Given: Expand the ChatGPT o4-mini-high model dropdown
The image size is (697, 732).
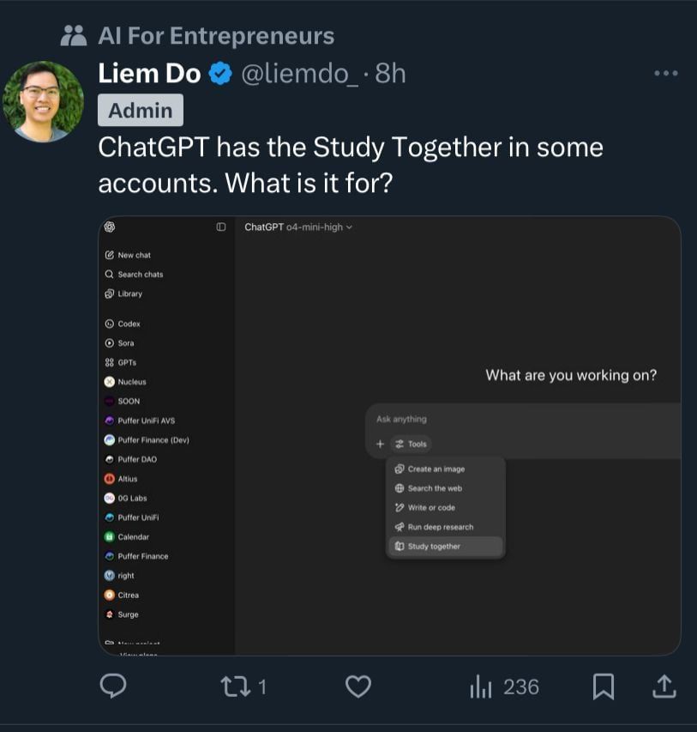Looking at the screenshot, I should point(298,227).
